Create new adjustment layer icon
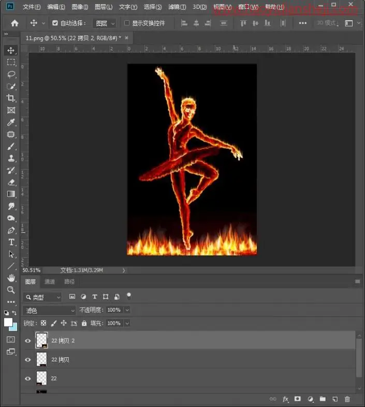The height and width of the screenshot is (407, 365). tap(310, 399)
